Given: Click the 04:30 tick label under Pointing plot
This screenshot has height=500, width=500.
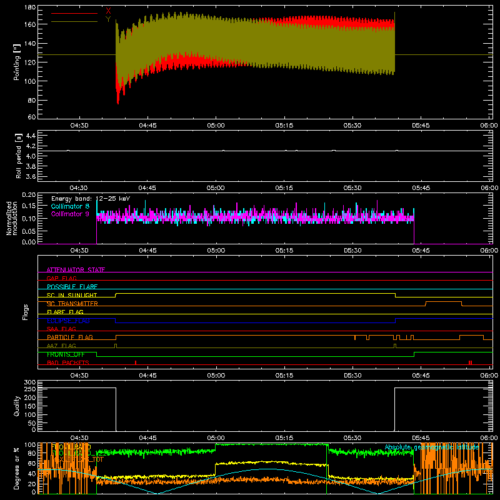Looking at the screenshot, I should pyautogui.click(x=79, y=126).
